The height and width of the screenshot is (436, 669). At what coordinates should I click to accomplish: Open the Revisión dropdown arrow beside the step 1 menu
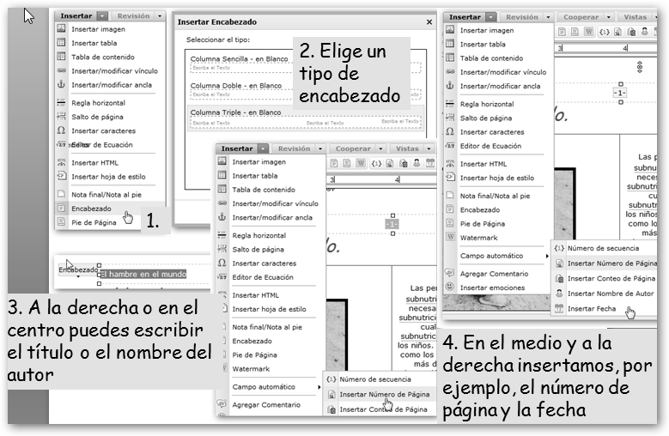pyautogui.click(x=159, y=15)
